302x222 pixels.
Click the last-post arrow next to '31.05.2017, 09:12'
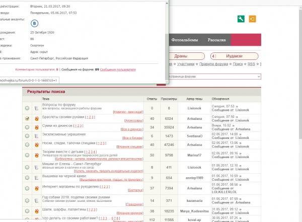(240, 209)
